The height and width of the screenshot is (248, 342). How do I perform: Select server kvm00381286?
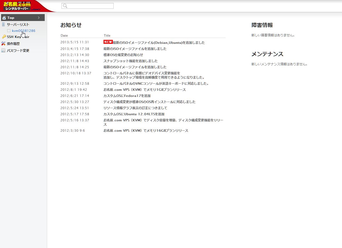24,31
